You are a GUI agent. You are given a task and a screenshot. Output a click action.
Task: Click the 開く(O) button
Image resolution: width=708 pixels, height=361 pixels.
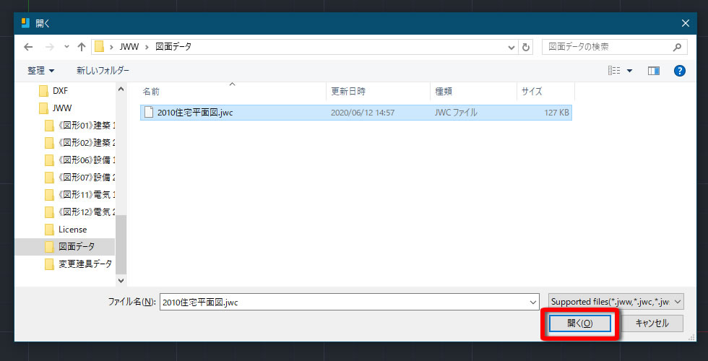click(x=579, y=323)
